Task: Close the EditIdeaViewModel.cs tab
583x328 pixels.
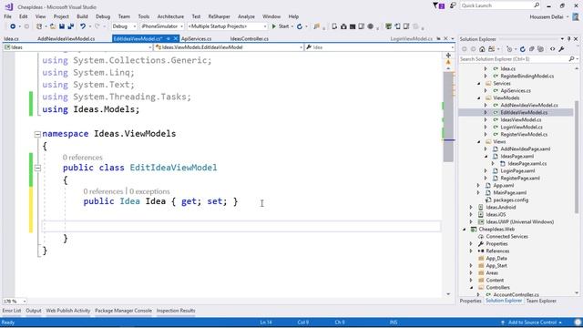Action: [176, 38]
